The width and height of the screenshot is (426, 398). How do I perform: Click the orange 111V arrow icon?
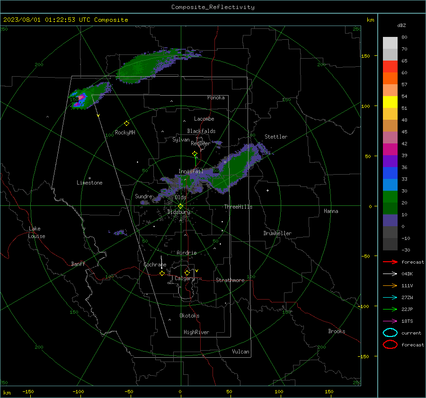pos(390,285)
